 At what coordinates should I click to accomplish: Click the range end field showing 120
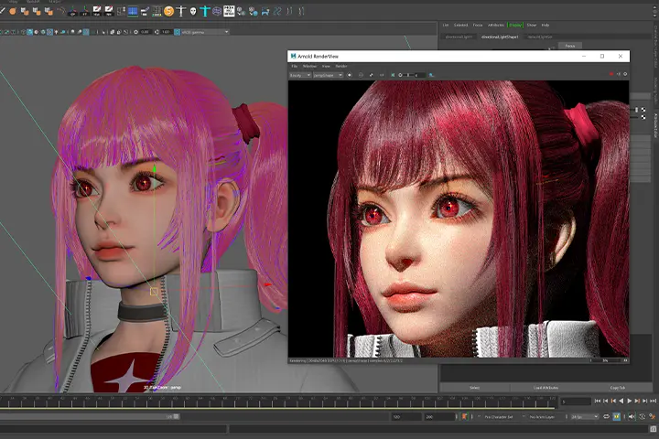(x=406, y=417)
